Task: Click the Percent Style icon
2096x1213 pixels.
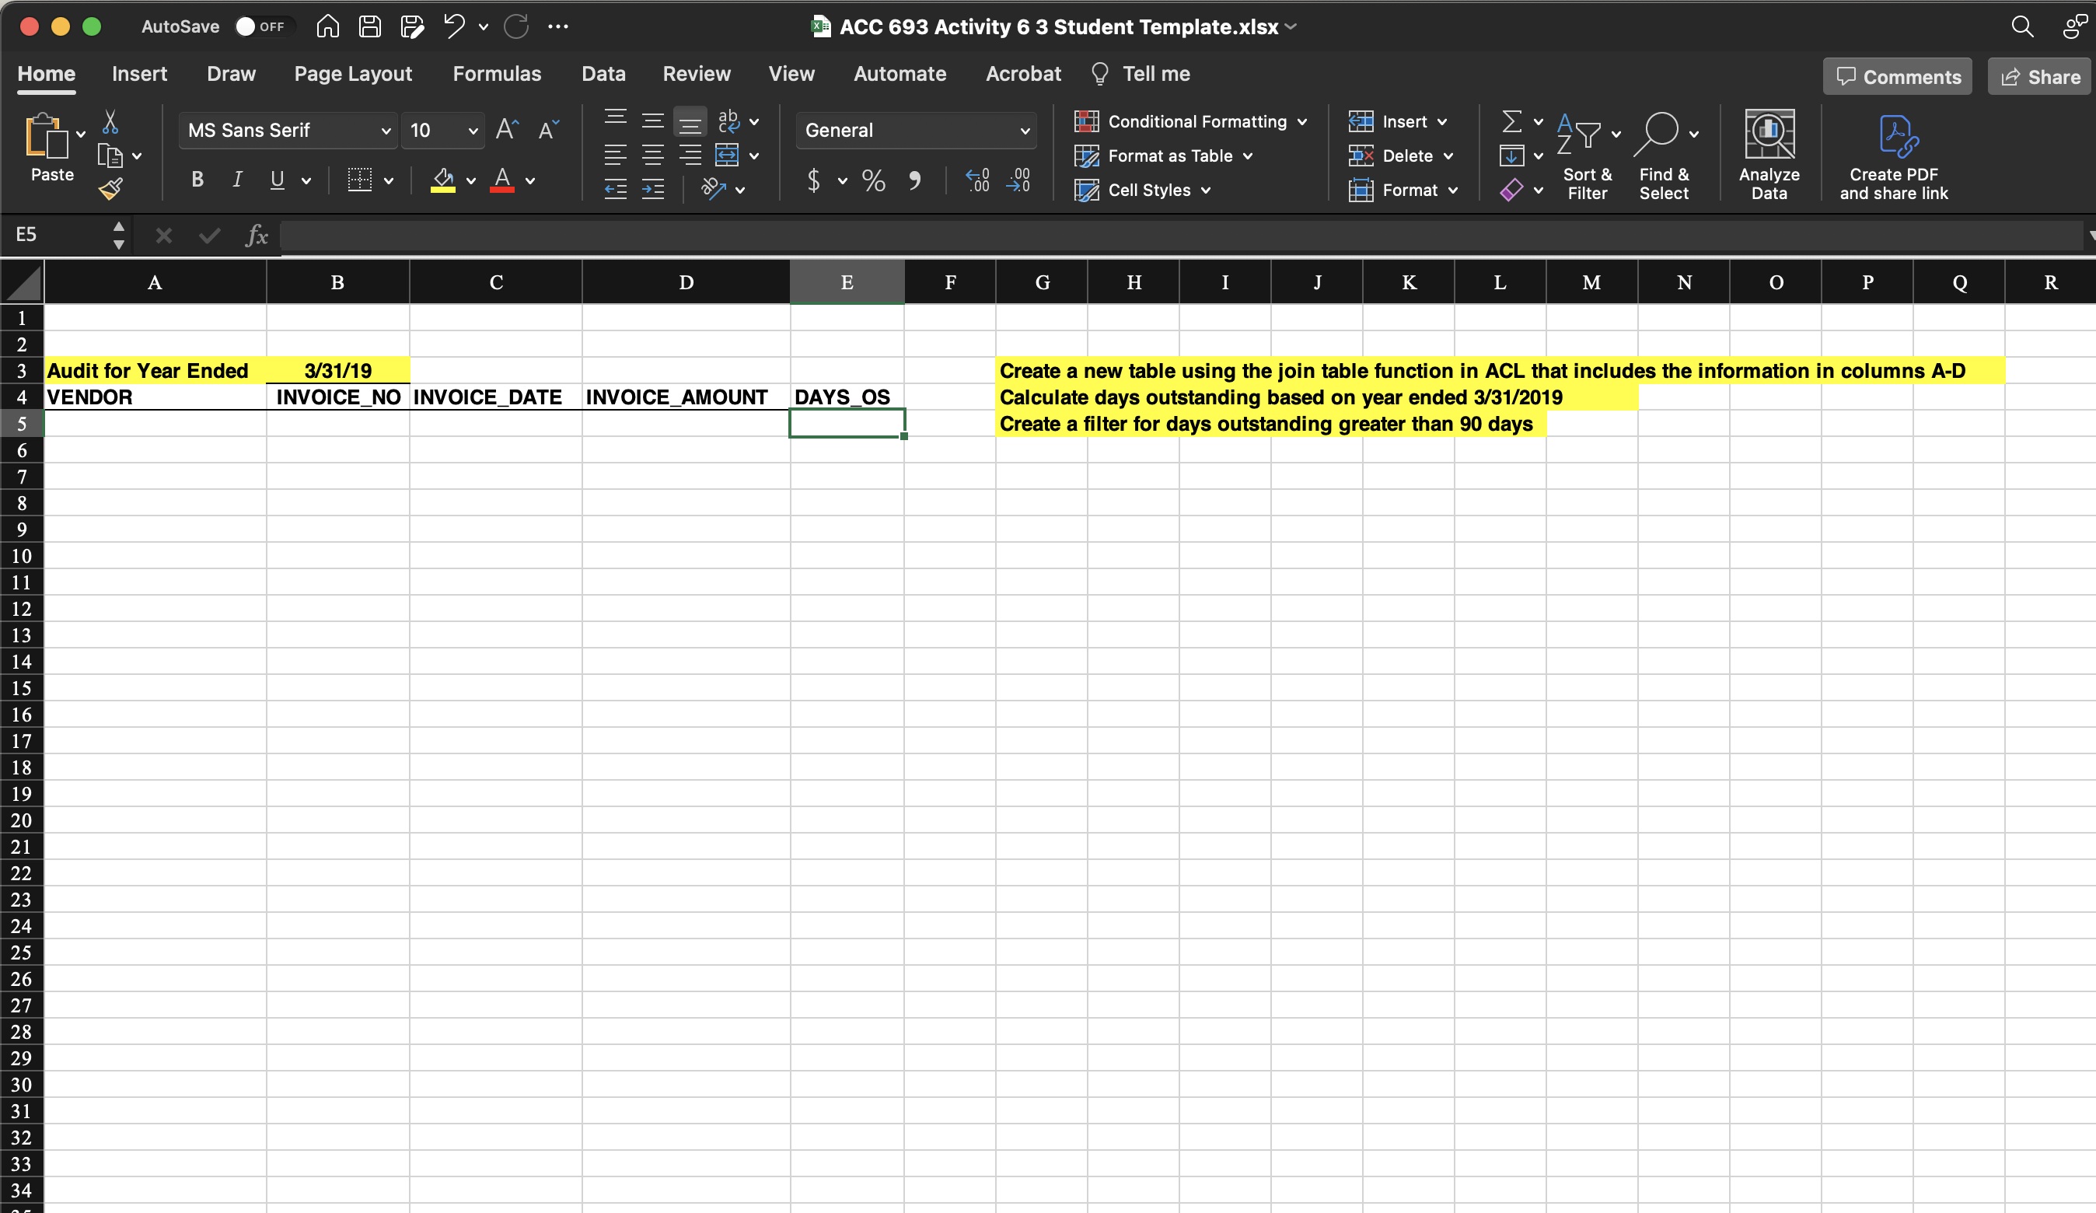Action: click(x=873, y=180)
